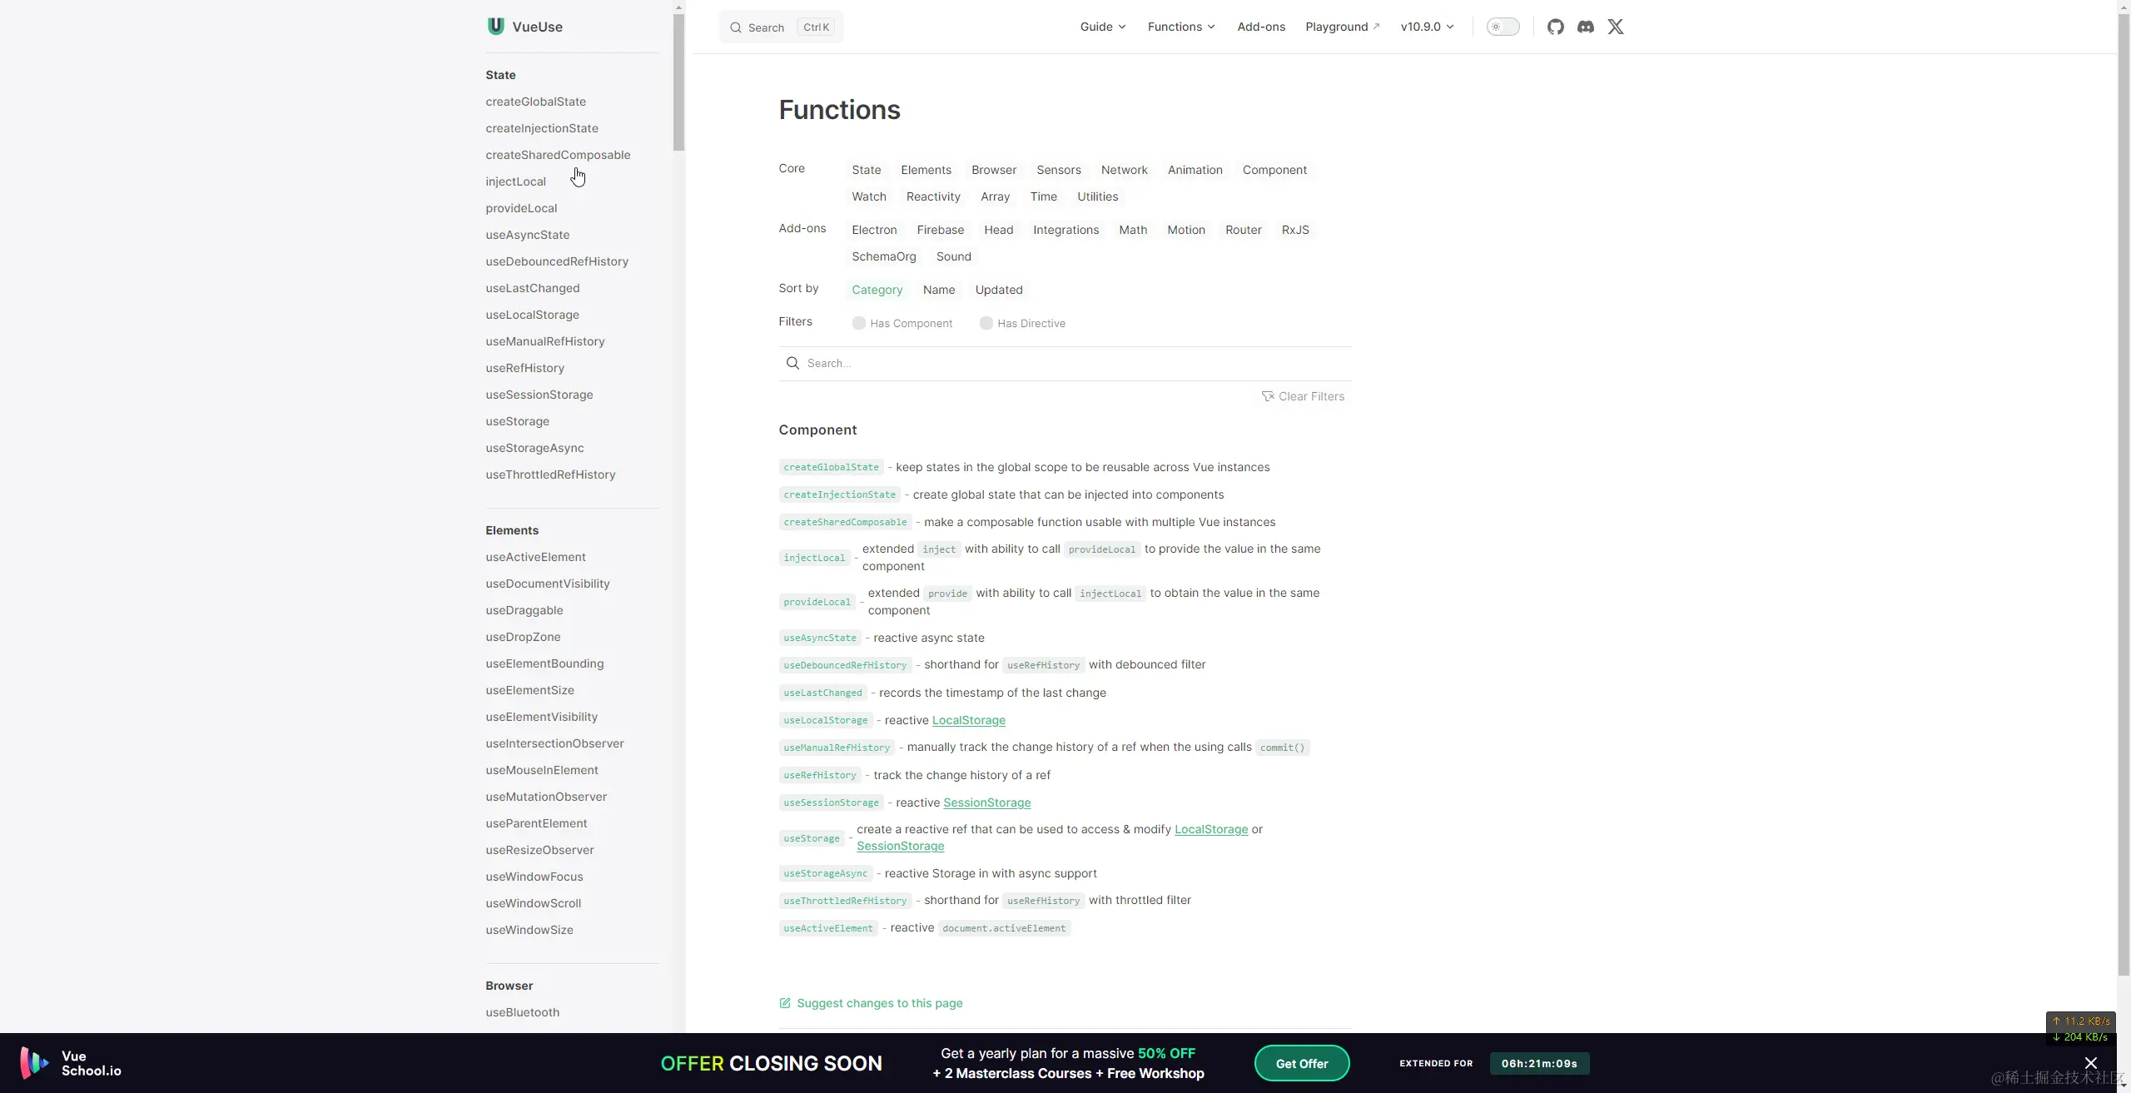Viewport: 2131px width, 1093px height.
Task: Open the Add-ons menu item
Action: (x=1260, y=27)
